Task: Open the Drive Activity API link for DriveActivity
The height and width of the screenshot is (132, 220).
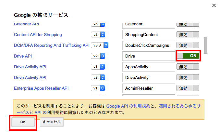Action: pos(30,77)
